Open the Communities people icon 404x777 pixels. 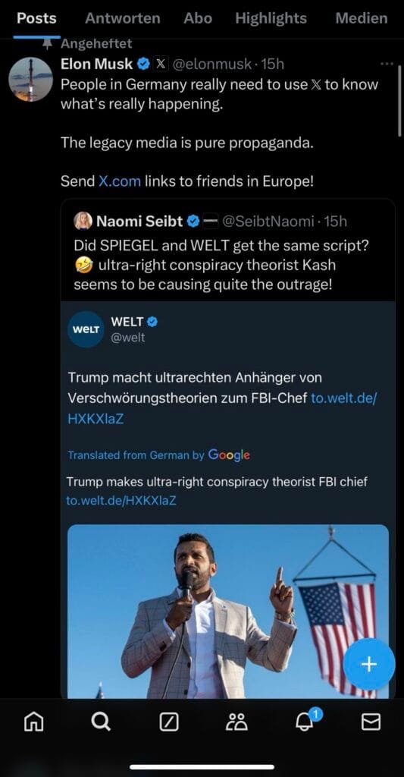click(x=236, y=722)
